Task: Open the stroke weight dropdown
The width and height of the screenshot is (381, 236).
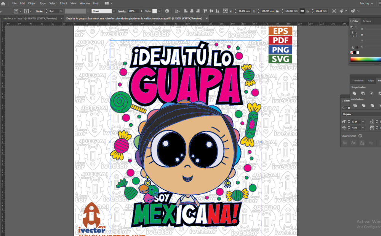Action: pos(61,11)
